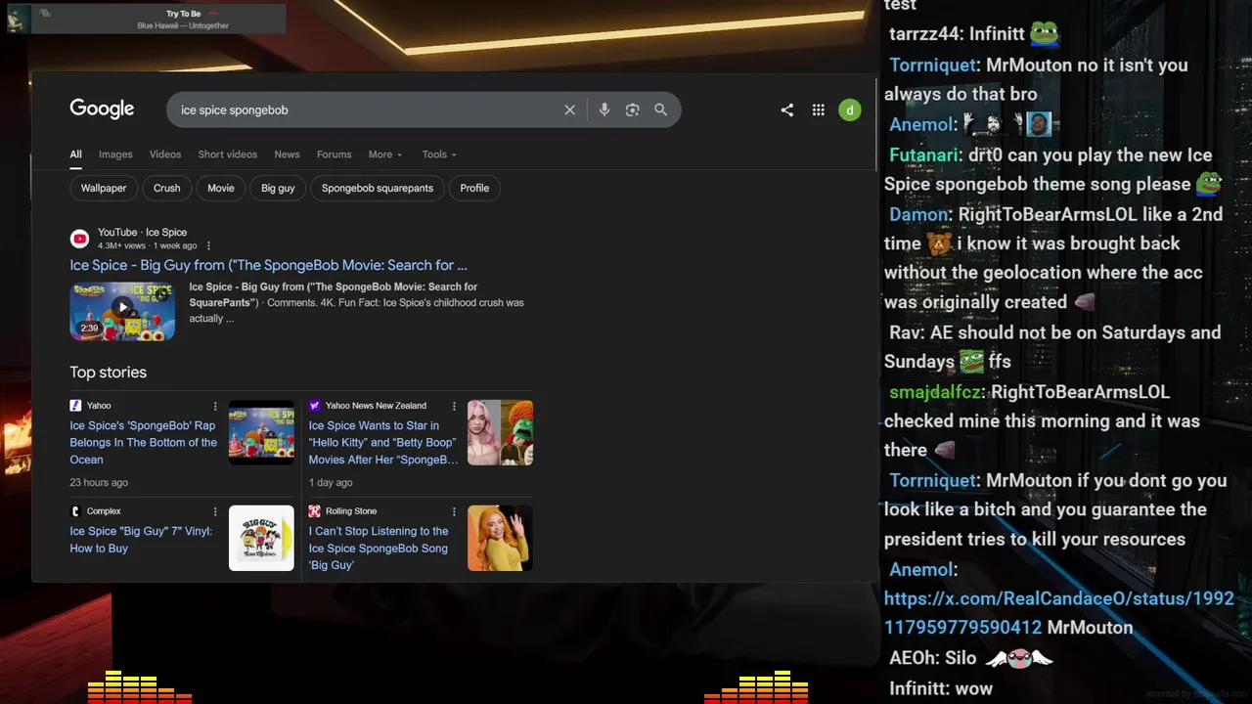Open the Short videos tab

(228, 154)
